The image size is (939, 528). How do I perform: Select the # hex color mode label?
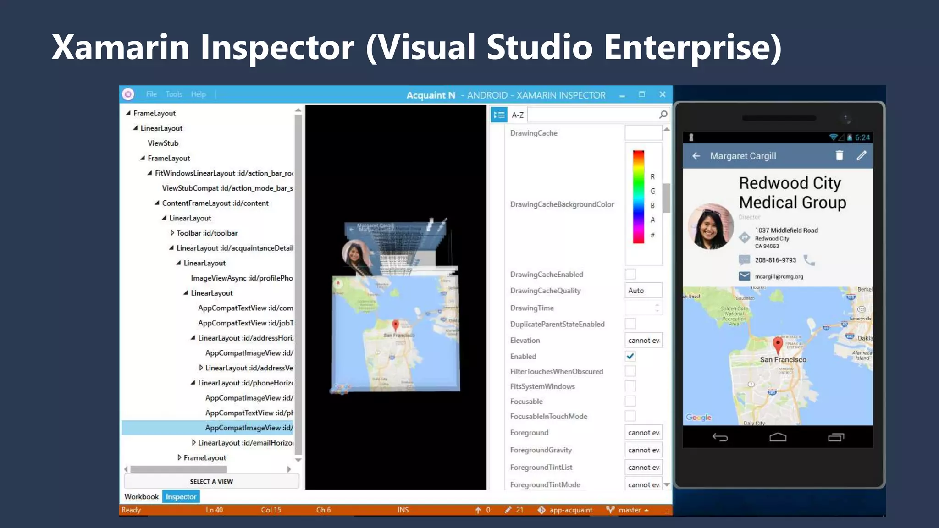click(x=652, y=235)
